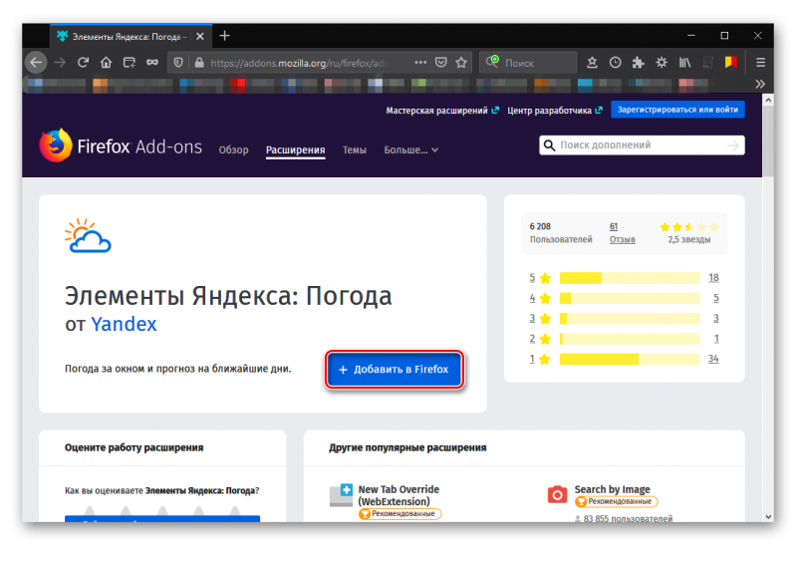Open the browser home page
The height and width of the screenshot is (564, 797).
click(106, 63)
